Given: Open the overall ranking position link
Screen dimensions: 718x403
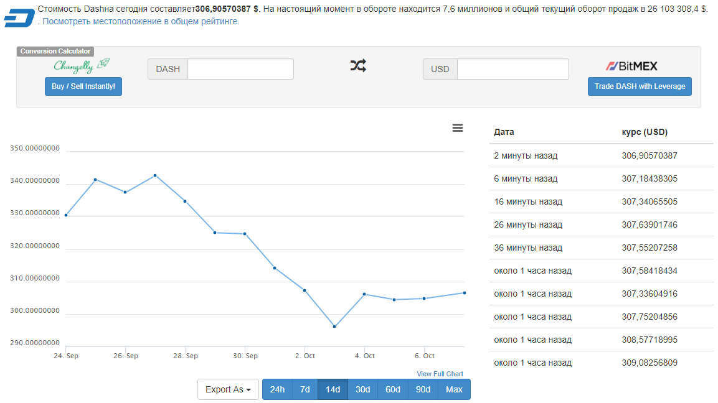Looking at the screenshot, I should (141, 21).
